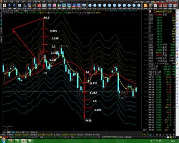Open the first menu in the menu bar
Viewport: 179px width, 143px height.
point(6,1)
